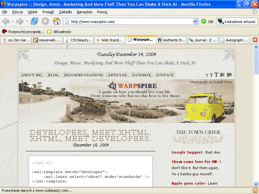Select the medium T font size icon
This screenshot has height=194, width=259.
tap(211, 75)
